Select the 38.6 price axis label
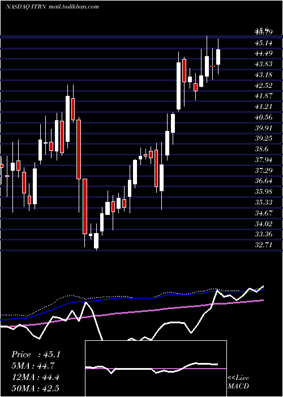Image resolution: width=283 pixels, height=397 pixels. tap(261, 149)
